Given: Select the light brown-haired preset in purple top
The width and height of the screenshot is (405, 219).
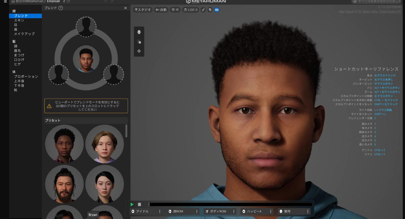Looking at the screenshot, I should [x=105, y=144].
